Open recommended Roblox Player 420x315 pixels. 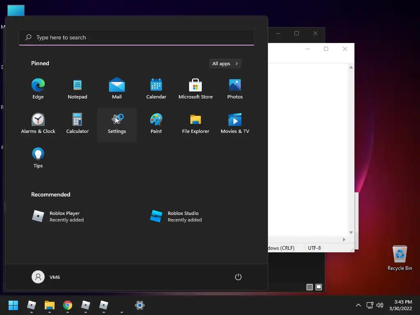(x=58, y=217)
